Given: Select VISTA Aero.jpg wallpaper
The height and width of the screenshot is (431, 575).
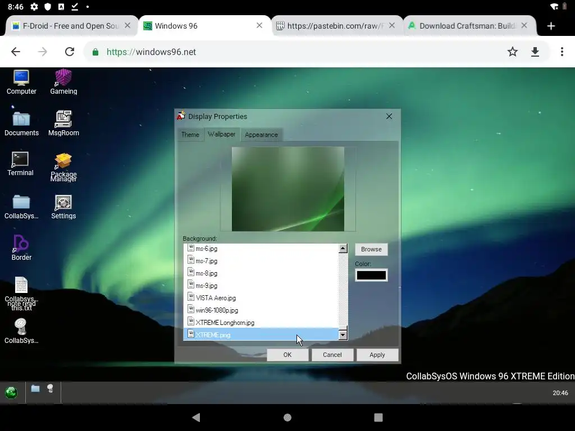Looking at the screenshot, I should click(261, 298).
